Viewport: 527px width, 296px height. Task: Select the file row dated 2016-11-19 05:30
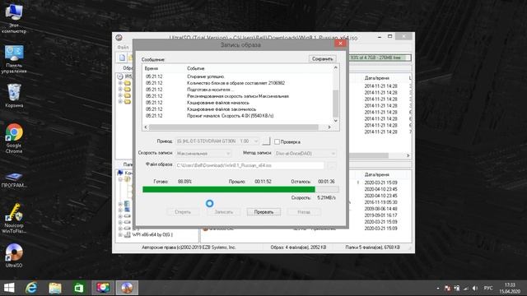(x=380, y=202)
